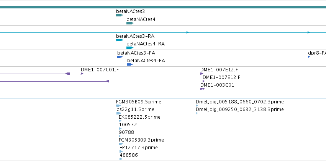Open the betaNACtes3 gene label

(x=130, y=11)
